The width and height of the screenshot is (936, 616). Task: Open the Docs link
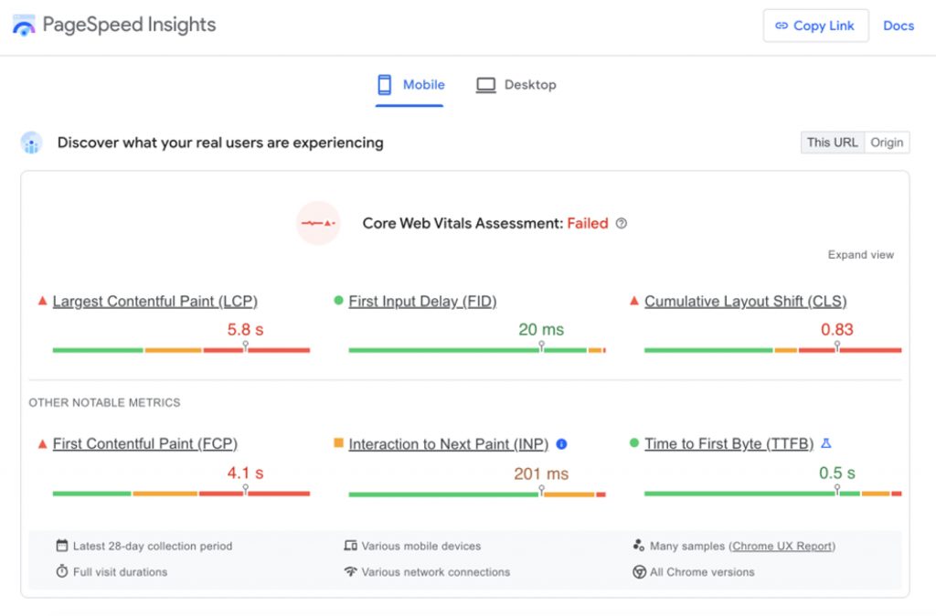tap(899, 26)
